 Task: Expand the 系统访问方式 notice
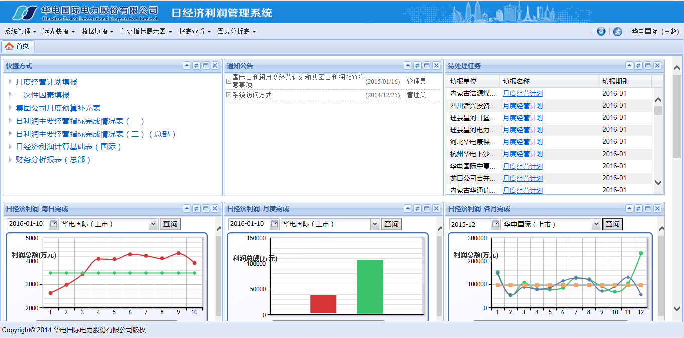coord(229,95)
